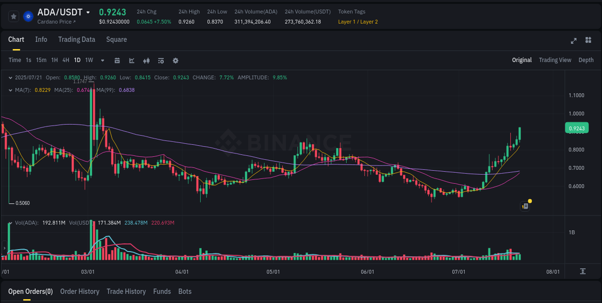The image size is (602, 303).
Task: Switch chart to Trading View mode
Action: point(555,60)
